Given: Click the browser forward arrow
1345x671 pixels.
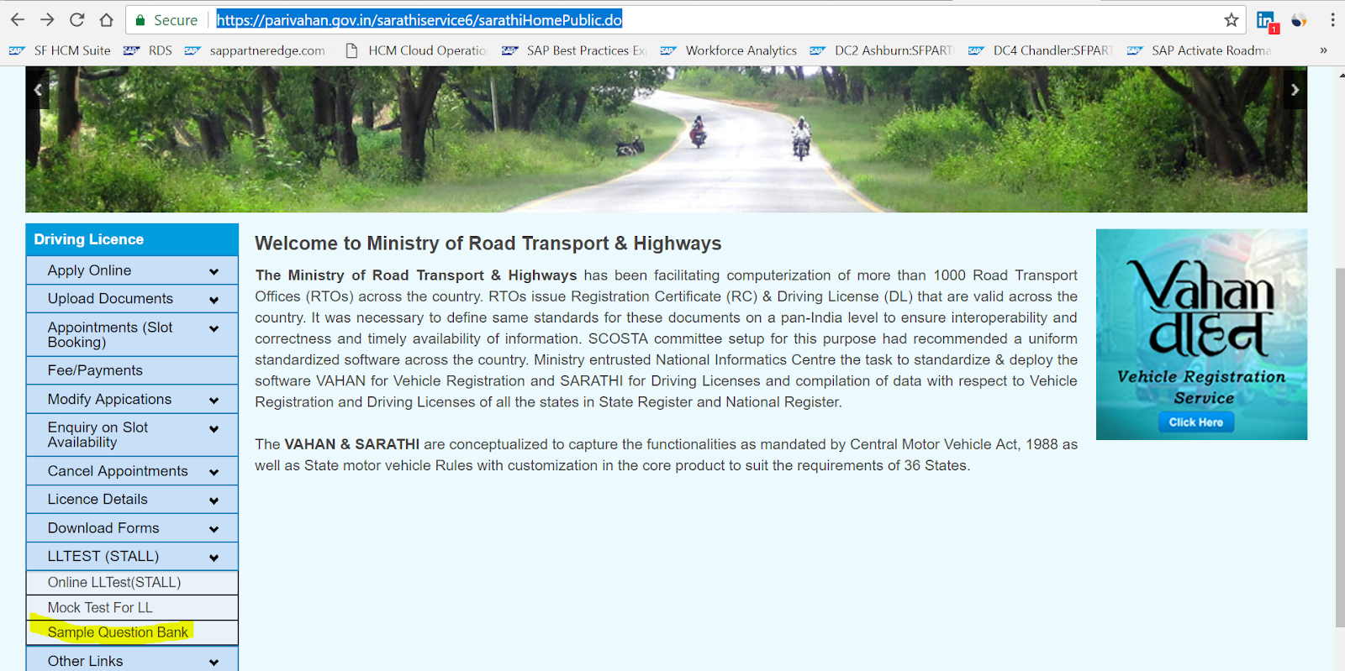Looking at the screenshot, I should coord(47,19).
